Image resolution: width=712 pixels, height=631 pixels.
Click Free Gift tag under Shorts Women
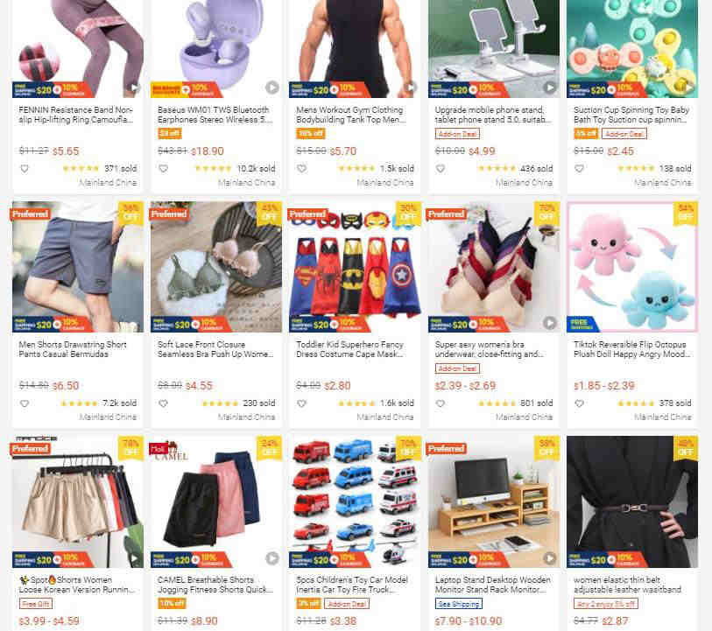tap(36, 604)
